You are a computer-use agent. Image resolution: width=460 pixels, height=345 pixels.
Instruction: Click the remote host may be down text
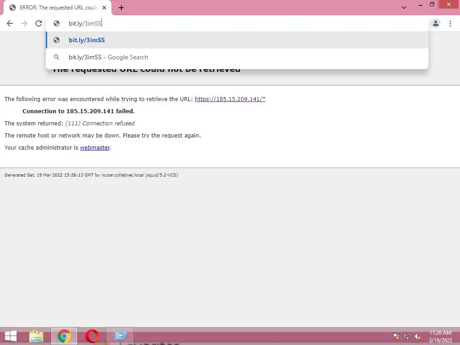click(x=103, y=136)
